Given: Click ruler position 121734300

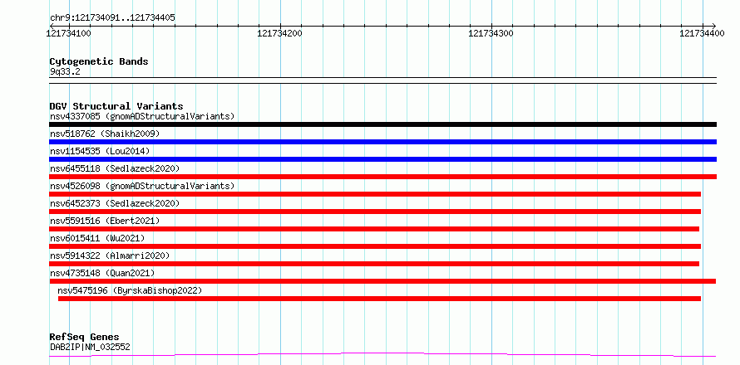Looking at the screenshot, I should pos(491,33).
